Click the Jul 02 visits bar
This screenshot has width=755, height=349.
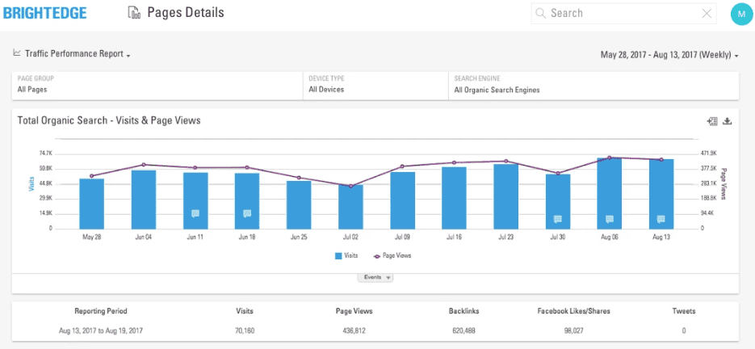click(350, 207)
